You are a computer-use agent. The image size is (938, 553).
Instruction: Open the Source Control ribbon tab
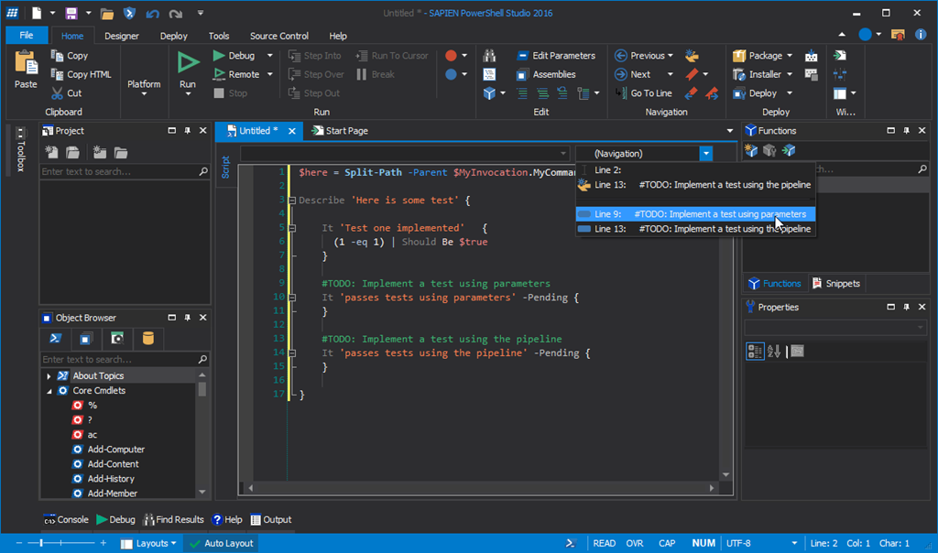(x=278, y=36)
